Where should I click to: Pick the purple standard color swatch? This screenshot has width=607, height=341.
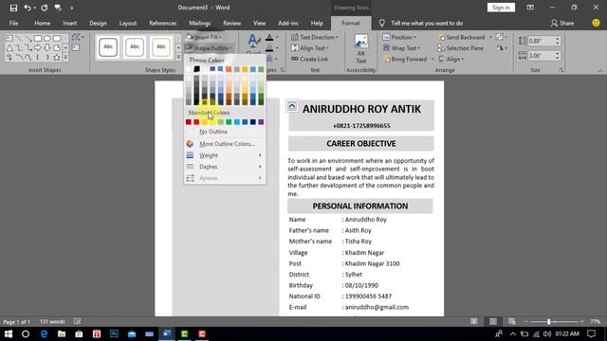(x=261, y=122)
